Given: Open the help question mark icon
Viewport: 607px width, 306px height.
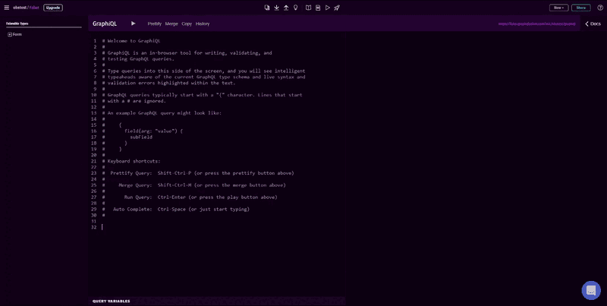Looking at the screenshot, I should (600, 8).
